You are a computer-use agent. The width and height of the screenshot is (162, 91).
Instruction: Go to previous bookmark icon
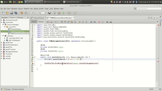pos(80,22)
